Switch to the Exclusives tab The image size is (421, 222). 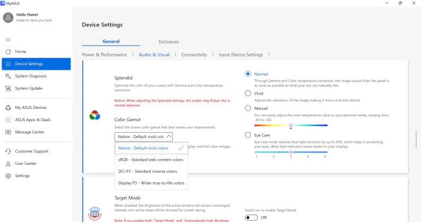tap(169, 42)
